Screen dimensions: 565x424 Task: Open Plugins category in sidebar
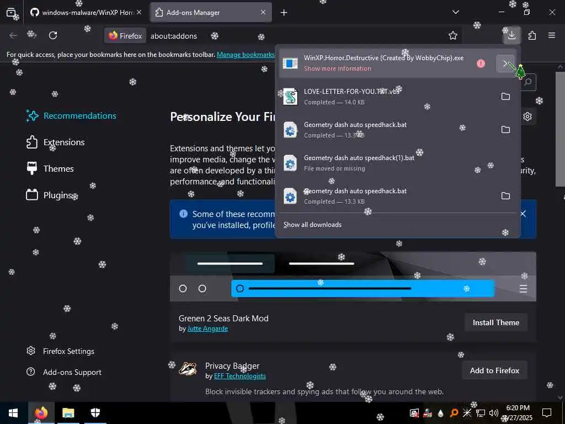pos(49,195)
